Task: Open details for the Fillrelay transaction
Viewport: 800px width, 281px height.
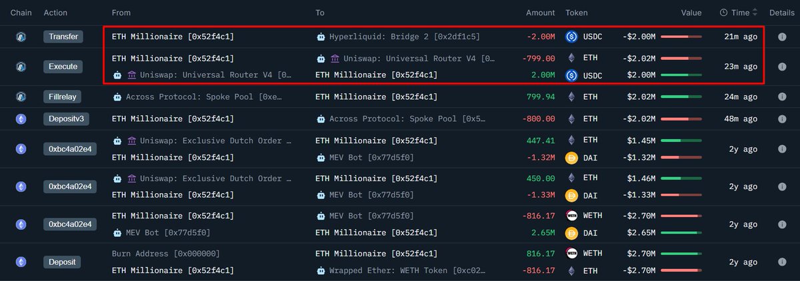Action: 781,97
